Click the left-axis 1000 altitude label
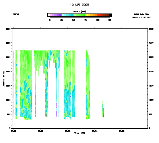The width and height of the screenshot is (159, 143). [x=8, y=100]
